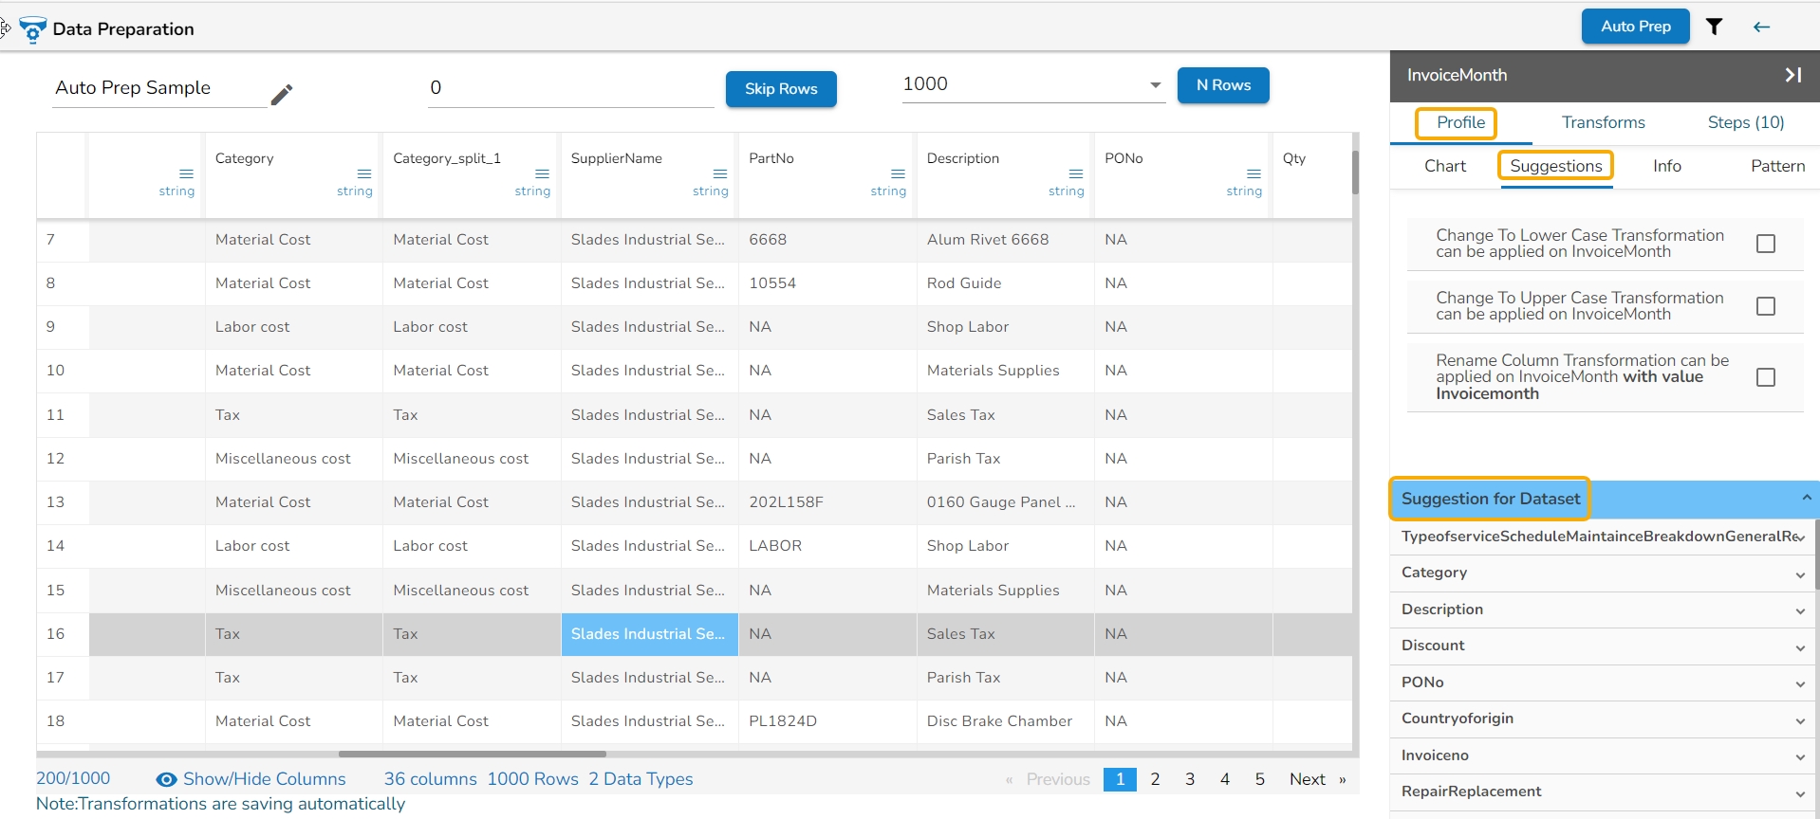Open the Category column menu icon
Screen dimensions: 1820x819
(363, 173)
